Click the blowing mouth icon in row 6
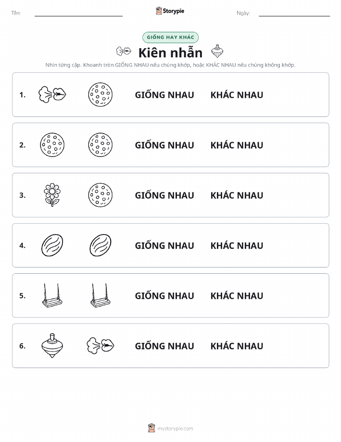 coord(101,346)
